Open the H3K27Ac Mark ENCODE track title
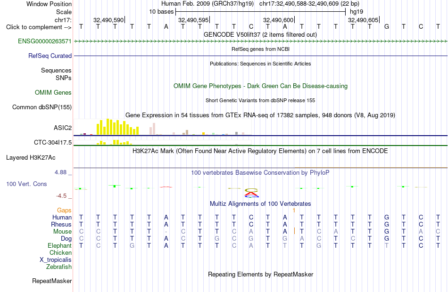The image size is (448, 292). click(x=260, y=151)
